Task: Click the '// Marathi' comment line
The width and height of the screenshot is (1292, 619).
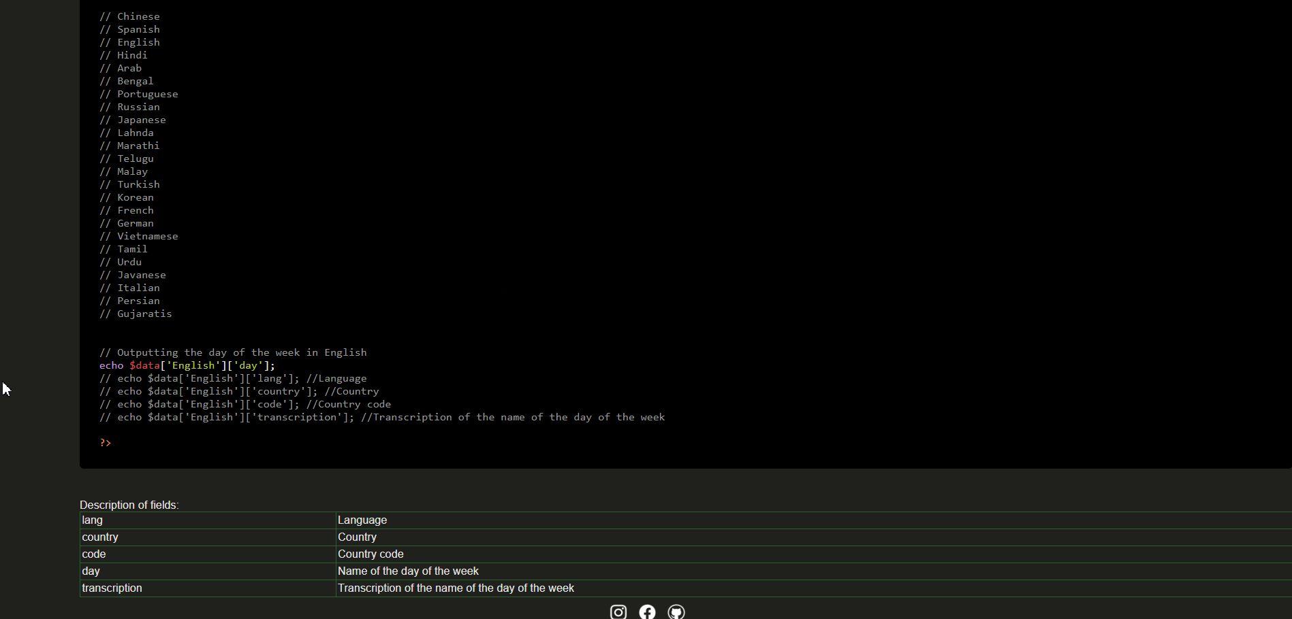Action: click(x=129, y=146)
